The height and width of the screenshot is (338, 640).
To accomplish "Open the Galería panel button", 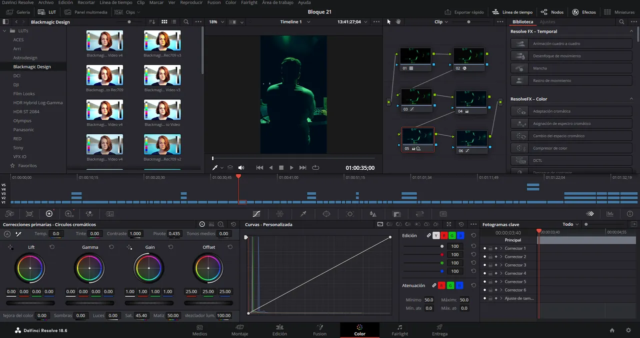I will click(x=18, y=12).
